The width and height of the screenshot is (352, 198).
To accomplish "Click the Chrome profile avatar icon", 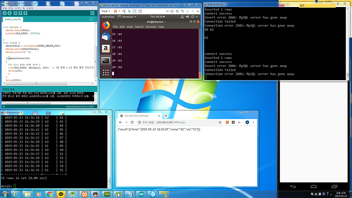I will click(x=247, y=122).
